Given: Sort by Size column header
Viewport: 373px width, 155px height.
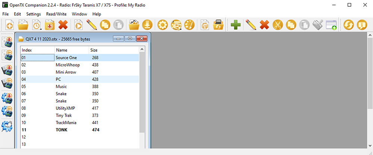Looking at the screenshot, I should [x=114, y=50].
